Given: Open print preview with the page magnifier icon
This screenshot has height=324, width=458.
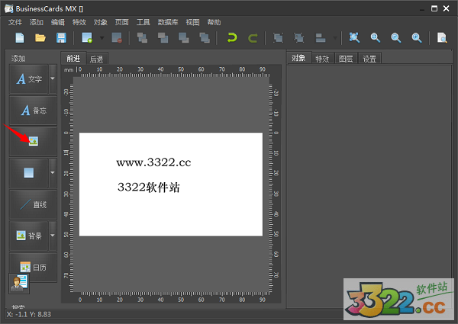Looking at the screenshot, I should 442,38.
